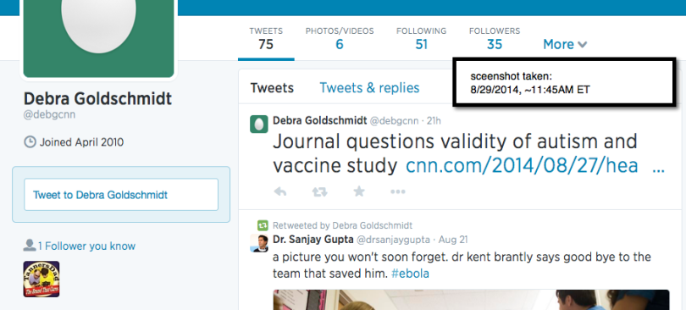Viewport: 686px width, 310px height.
Task: View the Following list of 51
Action: tap(421, 38)
